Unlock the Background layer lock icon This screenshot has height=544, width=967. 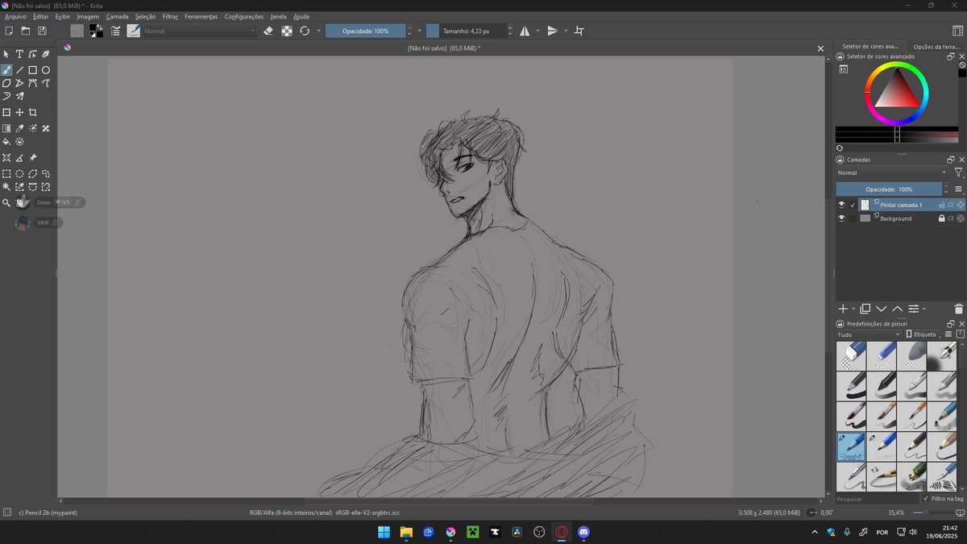click(941, 218)
